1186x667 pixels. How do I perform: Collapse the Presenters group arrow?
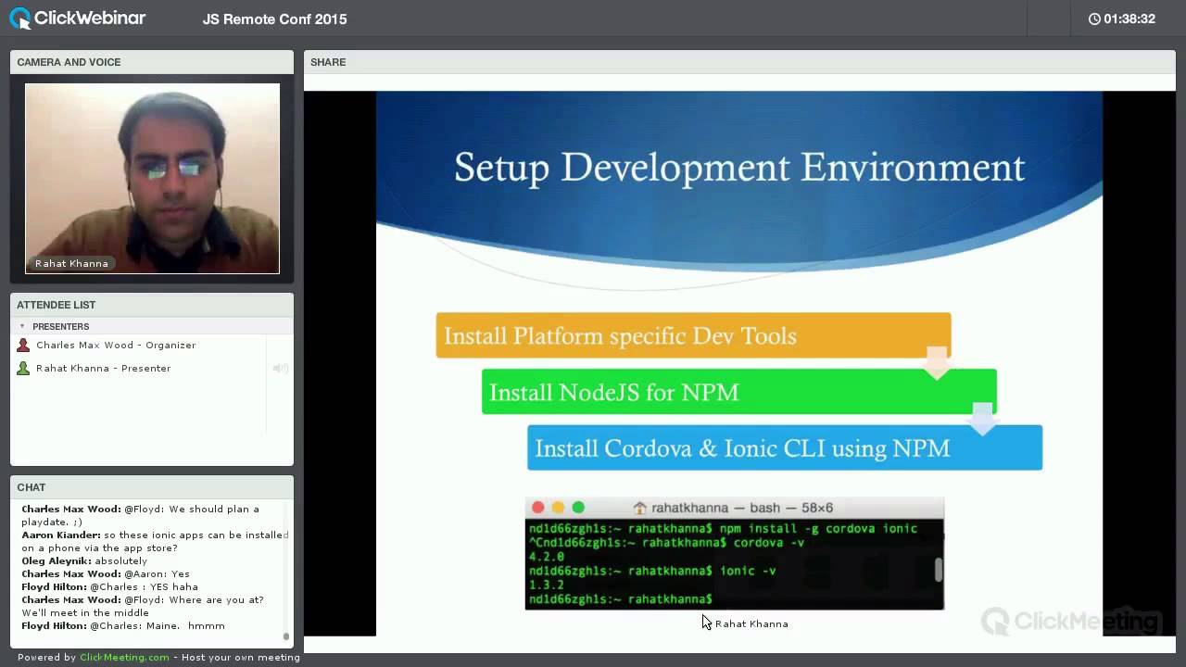(22, 326)
